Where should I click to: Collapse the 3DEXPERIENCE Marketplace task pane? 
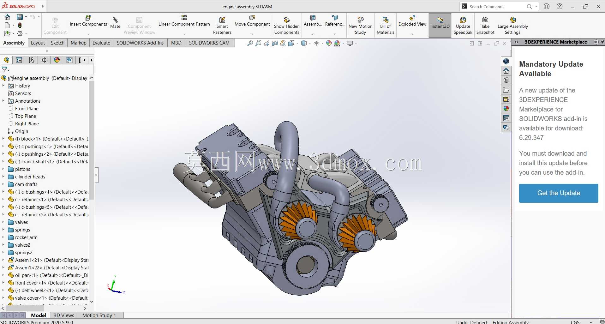pyautogui.click(x=517, y=42)
